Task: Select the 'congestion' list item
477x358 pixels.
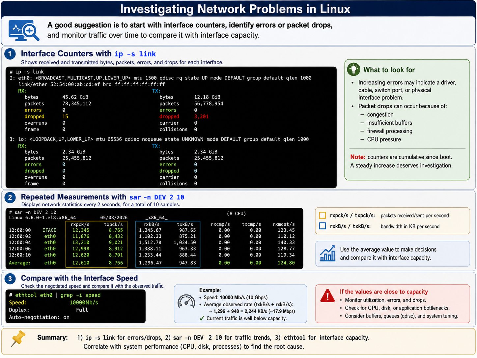Action: tap(380, 115)
